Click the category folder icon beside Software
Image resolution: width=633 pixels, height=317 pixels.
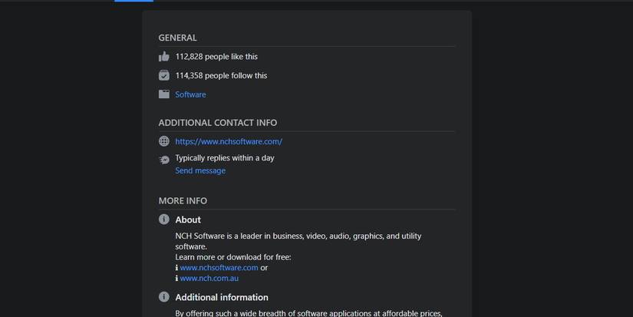163,94
